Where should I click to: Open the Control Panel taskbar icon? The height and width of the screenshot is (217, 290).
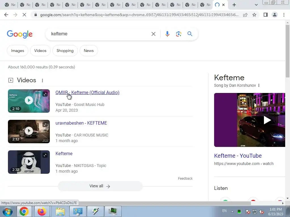(x=78, y=211)
